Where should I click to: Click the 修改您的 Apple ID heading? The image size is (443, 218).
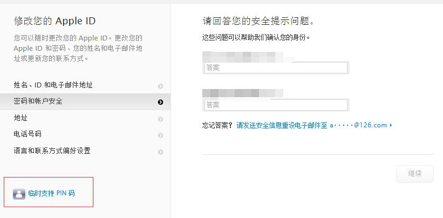point(54,22)
